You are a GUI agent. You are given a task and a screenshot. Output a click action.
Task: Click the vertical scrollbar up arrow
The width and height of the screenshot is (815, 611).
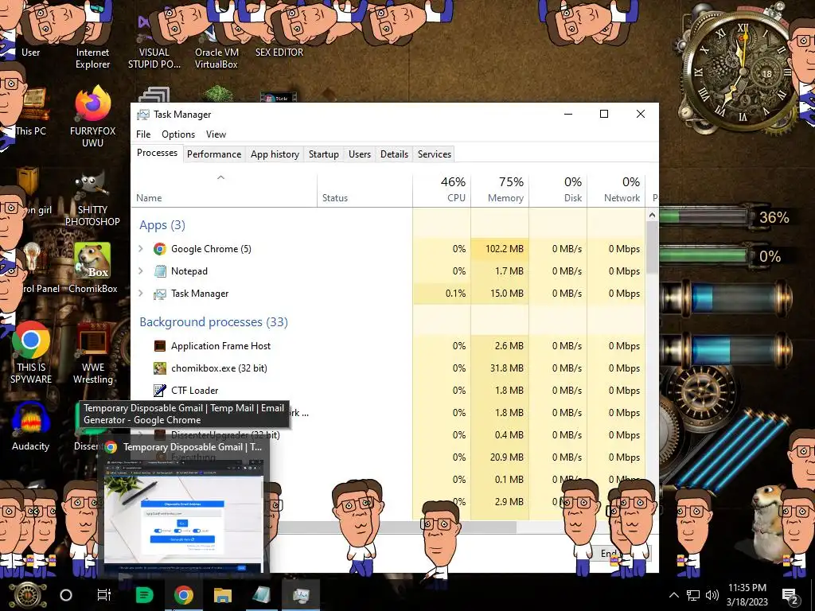point(652,215)
